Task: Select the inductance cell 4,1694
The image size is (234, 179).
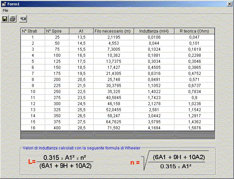Action: (154, 128)
